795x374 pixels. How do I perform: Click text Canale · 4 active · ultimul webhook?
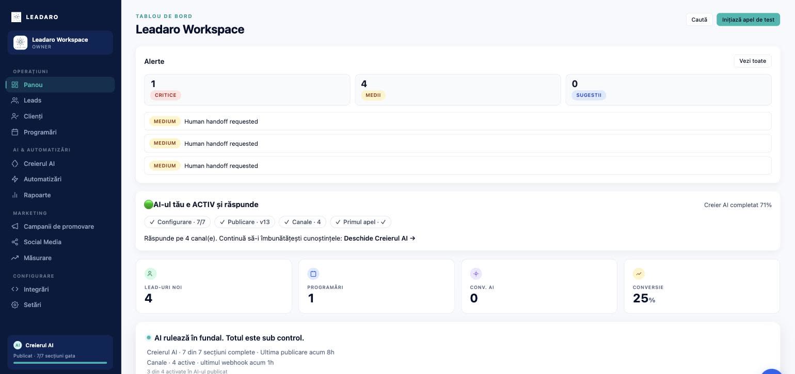(x=210, y=363)
